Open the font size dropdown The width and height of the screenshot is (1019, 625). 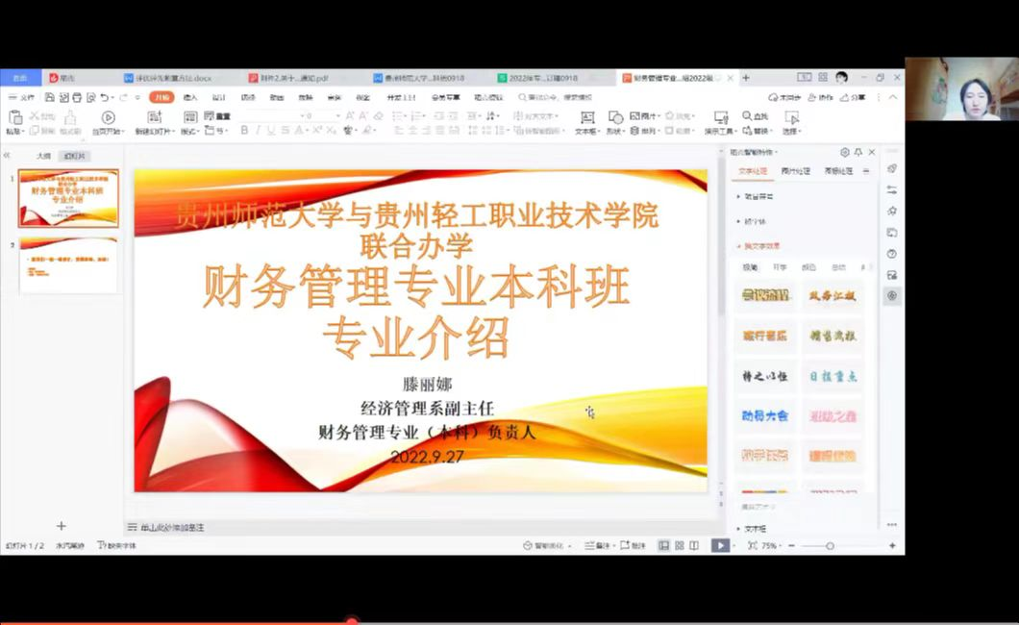click(338, 115)
